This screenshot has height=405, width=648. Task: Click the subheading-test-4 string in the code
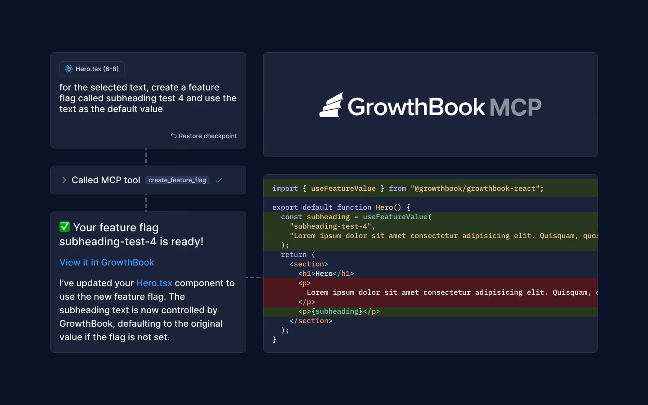click(x=331, y=226)
